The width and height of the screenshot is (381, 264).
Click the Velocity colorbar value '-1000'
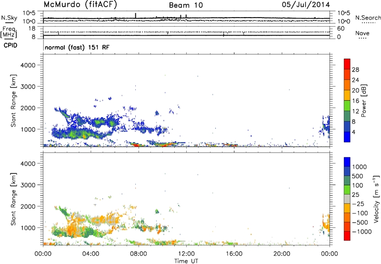[x=361, y=232]
